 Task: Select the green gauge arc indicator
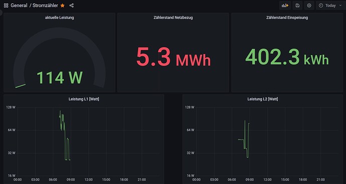(x=20, y=86)
